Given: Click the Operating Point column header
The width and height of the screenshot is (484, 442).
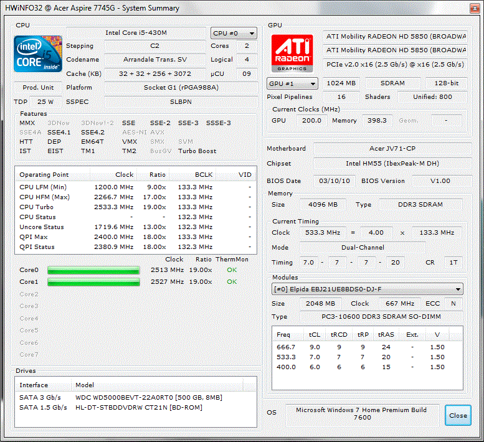Looking at the screenshot, I should pyautogui.click(x=52, y=174).
